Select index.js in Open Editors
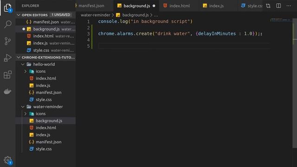The image size is (297, 167). [x=45, y=43]
